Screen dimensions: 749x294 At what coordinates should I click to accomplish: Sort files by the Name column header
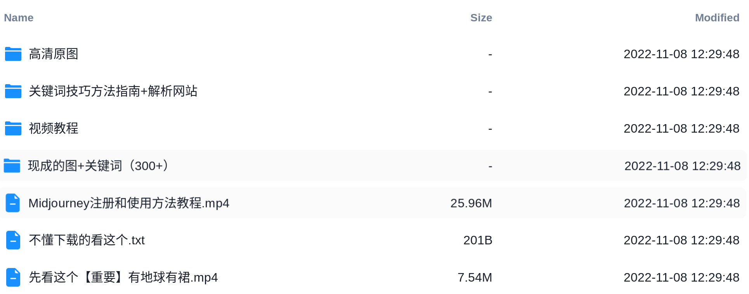[19, 18]
